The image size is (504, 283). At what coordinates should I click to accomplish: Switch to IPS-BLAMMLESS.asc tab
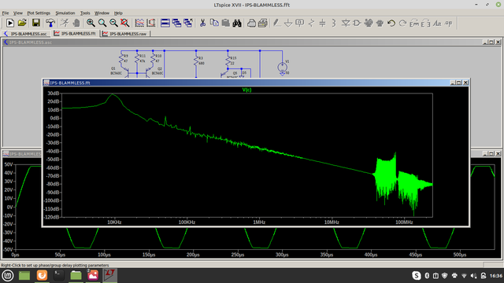pos(26,33)
